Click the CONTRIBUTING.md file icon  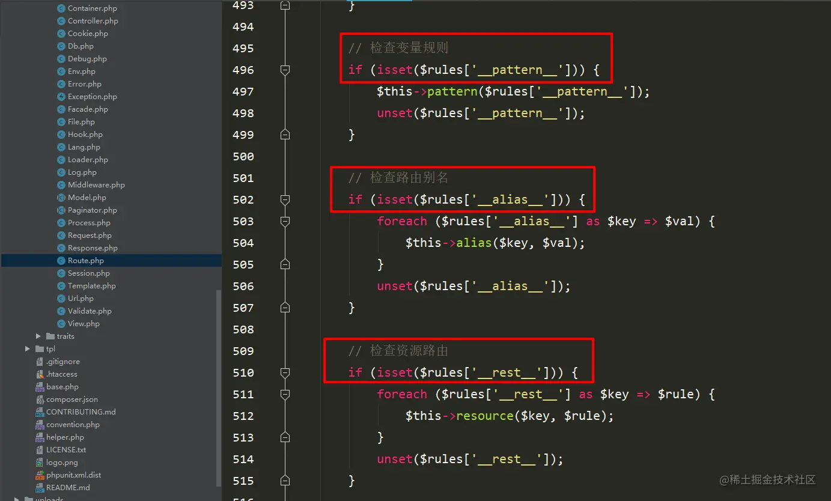coord(40,412)
